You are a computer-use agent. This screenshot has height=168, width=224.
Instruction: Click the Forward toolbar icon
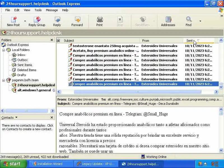point(77,20)
